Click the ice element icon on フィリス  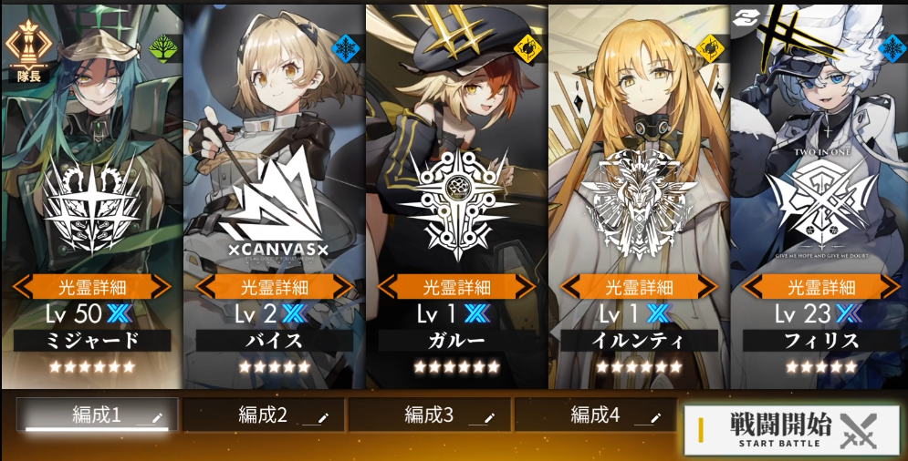[892, 48]
